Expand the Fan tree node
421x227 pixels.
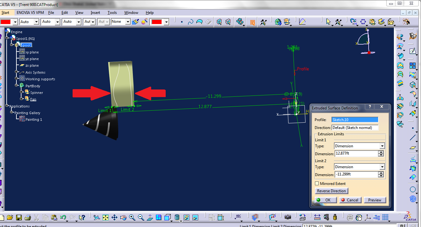(21, 99)
